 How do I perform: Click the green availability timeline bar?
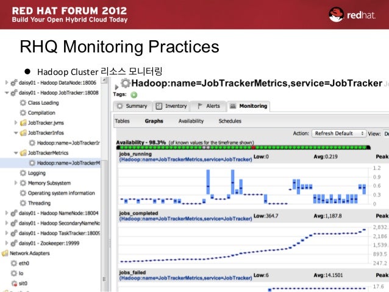pyautogui.click(x=243, y=148)
